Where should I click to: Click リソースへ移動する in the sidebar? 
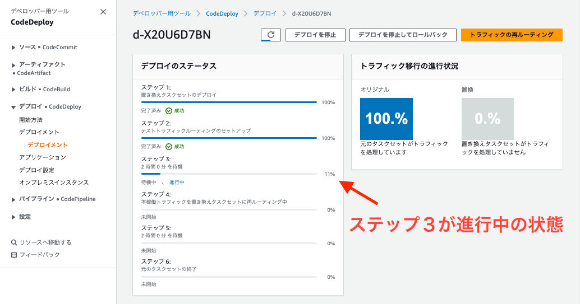coord(45,242)
